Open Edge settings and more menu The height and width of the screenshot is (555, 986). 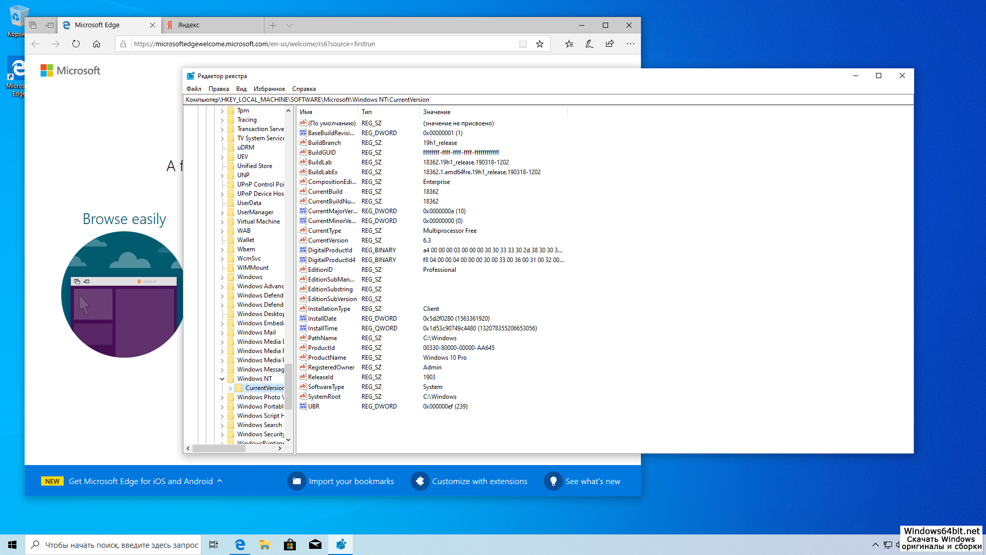click(630, 44)
